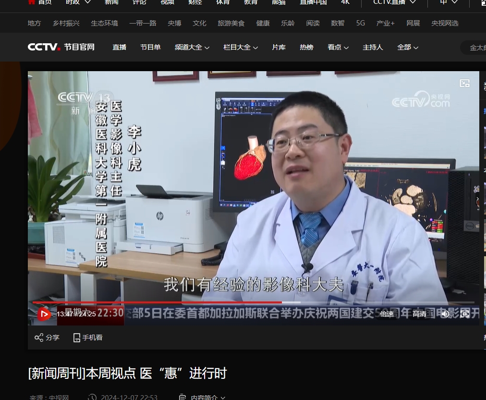486x400 pixels.
Task: Open the 直播 menu item
Action: 119,47
